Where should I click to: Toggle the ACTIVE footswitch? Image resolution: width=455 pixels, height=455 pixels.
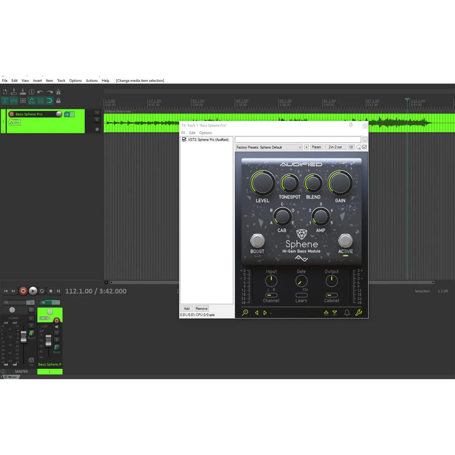[x=345, y=240]
